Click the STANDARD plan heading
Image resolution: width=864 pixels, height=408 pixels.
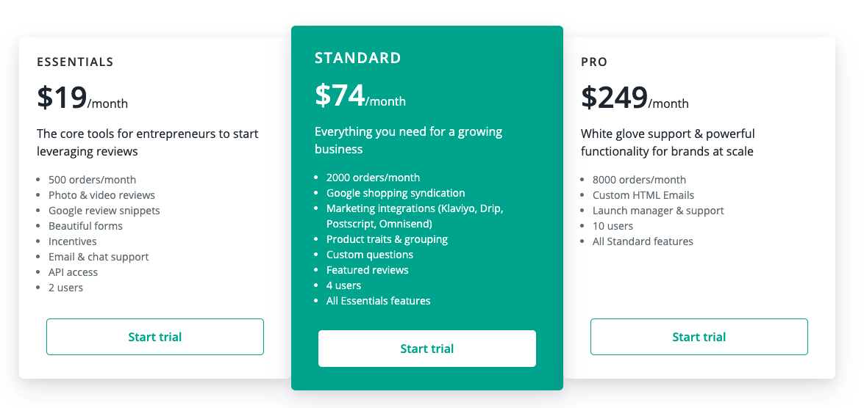pos(358,58)
